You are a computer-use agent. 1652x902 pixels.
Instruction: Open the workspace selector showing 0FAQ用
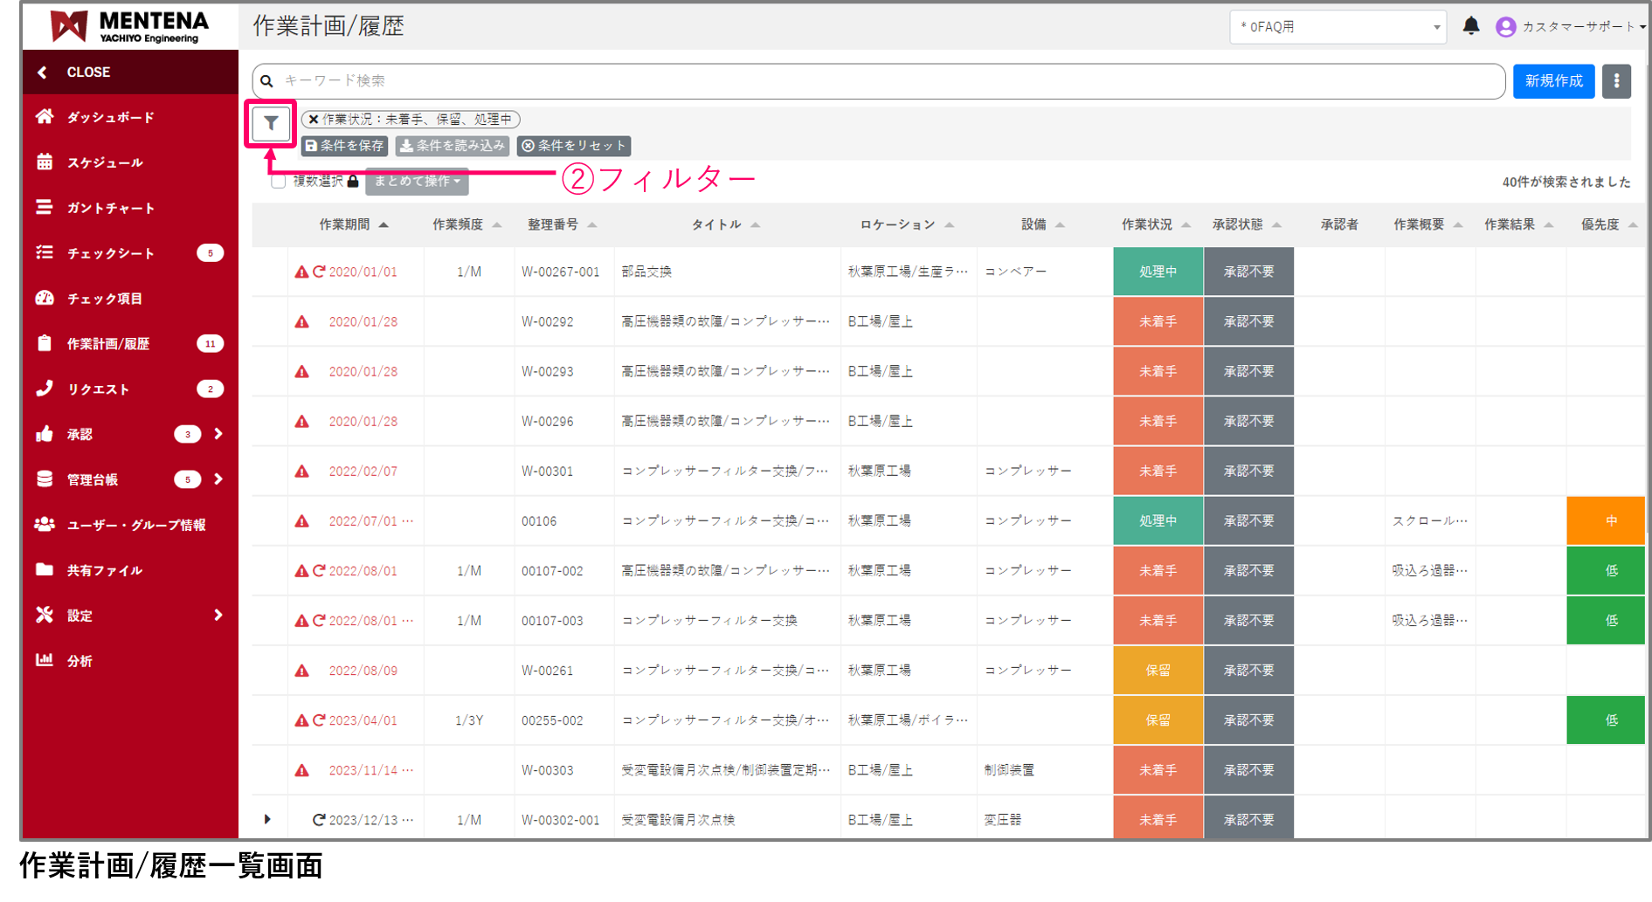1338,27
